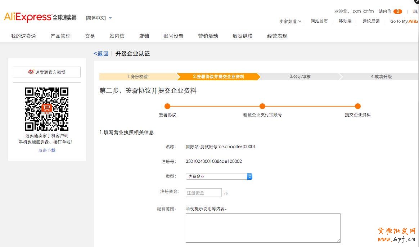Open the 站内信 message count badge
The width and height of the screenshot is (419, 247).
397,12
